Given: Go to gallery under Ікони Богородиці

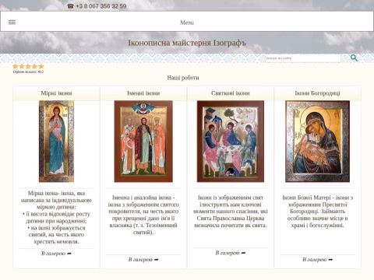Looking at the screenshot, I should tap(317, 260).
